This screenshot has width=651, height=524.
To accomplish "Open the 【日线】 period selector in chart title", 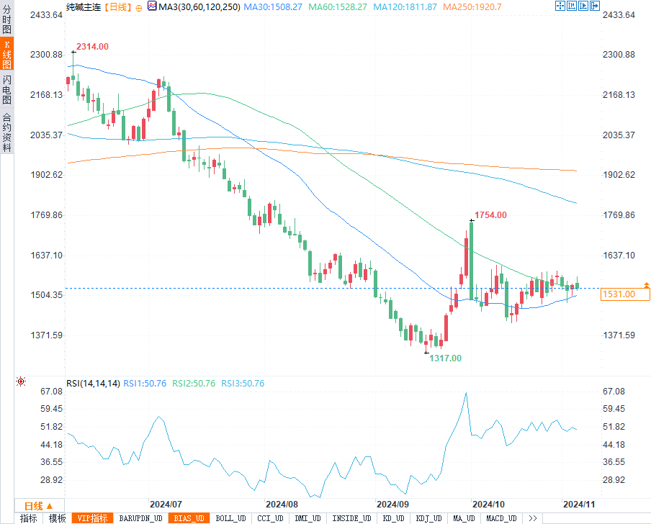I will tap(115, 6).
